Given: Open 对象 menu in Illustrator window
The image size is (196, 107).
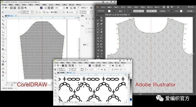Looking at the screenshot, I should tap(116, 7).
